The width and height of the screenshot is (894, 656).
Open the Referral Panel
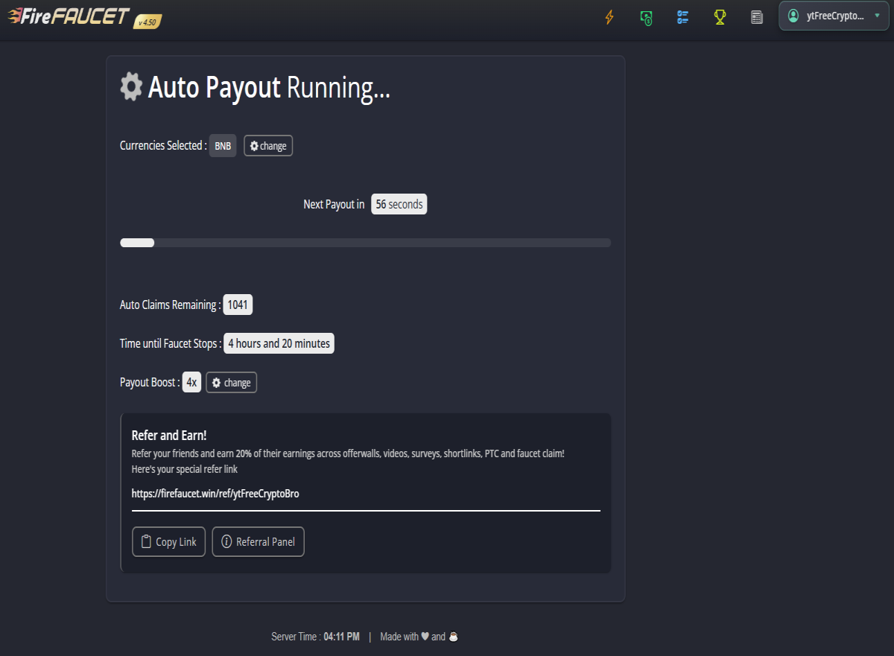tap(258, 542)
